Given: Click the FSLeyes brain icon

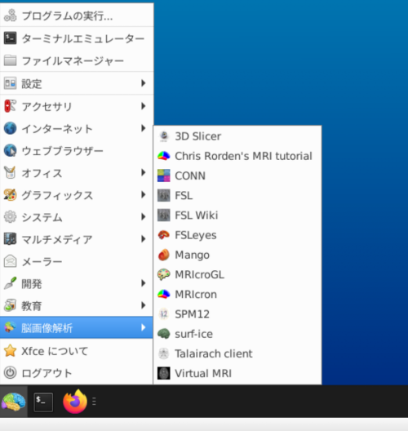Looking at the screenshot, I should click(x=164, y=235).
